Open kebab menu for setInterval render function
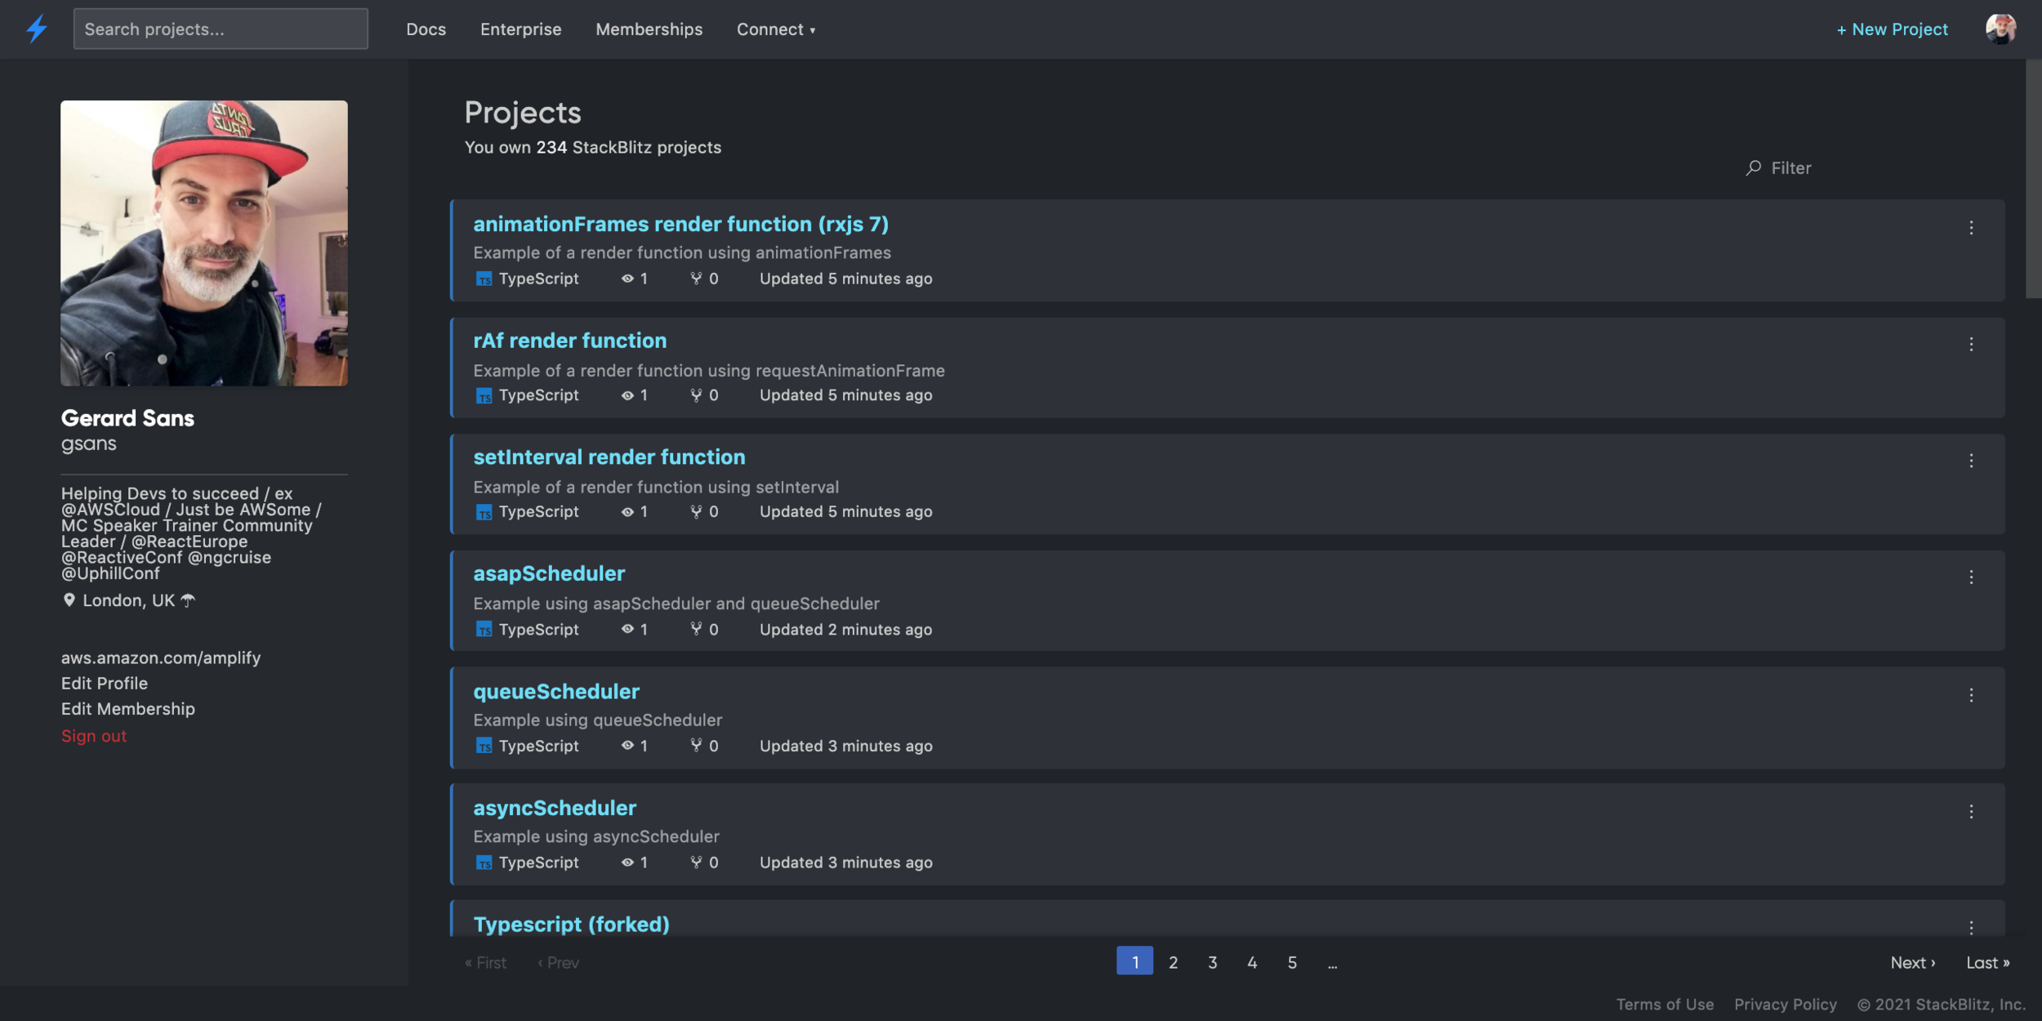Screen dimensions: 2042x1021 click(1971, 461)
